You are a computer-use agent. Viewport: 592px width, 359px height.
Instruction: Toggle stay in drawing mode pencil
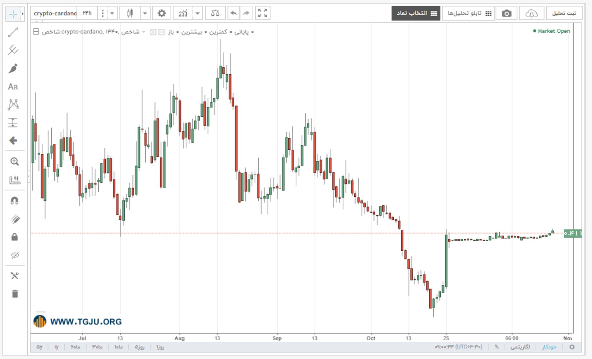pyautogui.click(x=15, y=219)
